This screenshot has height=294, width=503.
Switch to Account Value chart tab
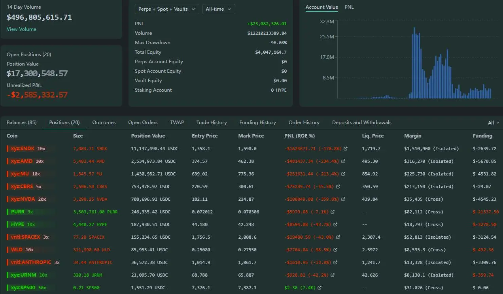coord(322,7)
